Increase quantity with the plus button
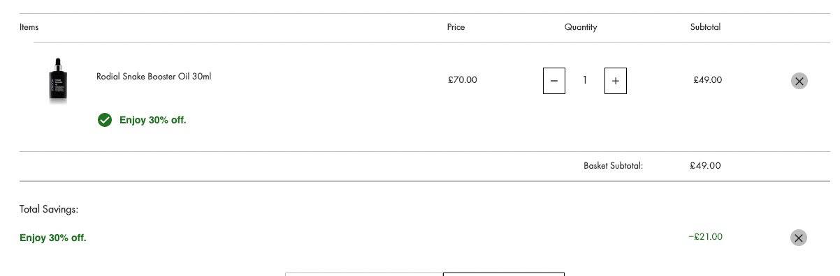 coord(616,81)
